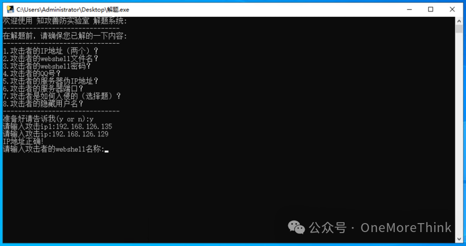Click question 4 about 攻击者的QQ号
The height and width of the screenshot is (246, 466).
tap(32, 73)
